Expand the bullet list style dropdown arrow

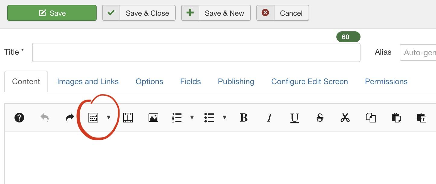tap(224, 118)
